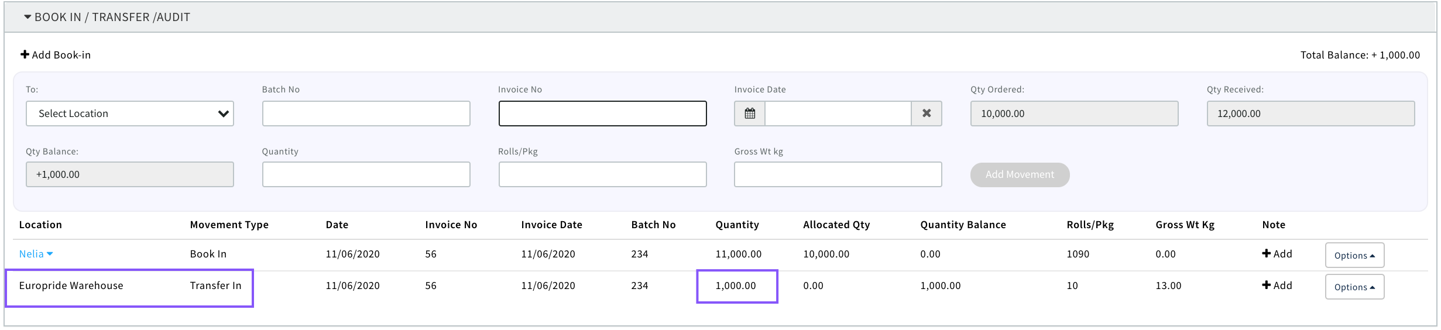
Task: Click the Invoice Date text field
Action: [x=838, y=114]
